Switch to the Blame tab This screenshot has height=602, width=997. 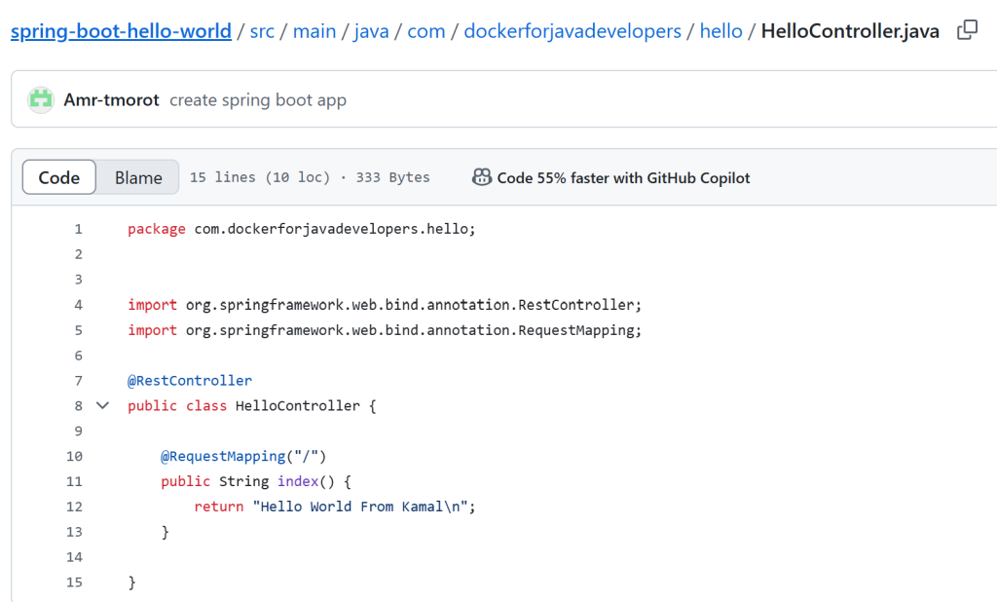tap(137, 177)
